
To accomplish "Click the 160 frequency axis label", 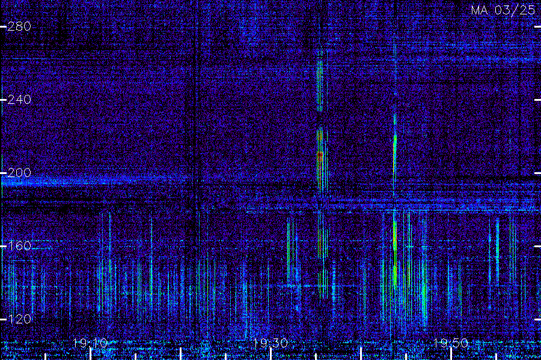I will tap(19, 246).
